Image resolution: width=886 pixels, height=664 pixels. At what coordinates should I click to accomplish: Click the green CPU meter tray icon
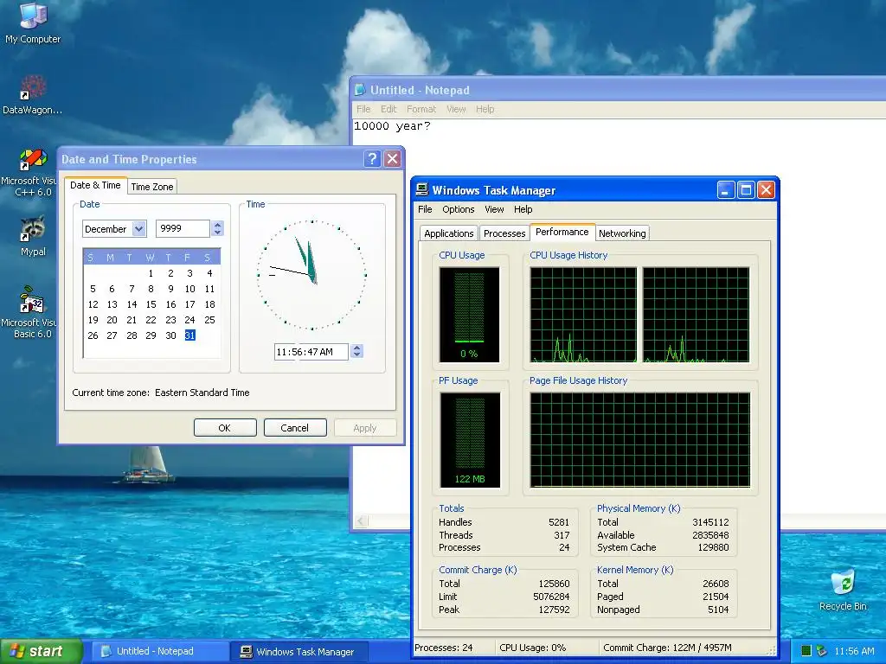click(x=806, y=651)
